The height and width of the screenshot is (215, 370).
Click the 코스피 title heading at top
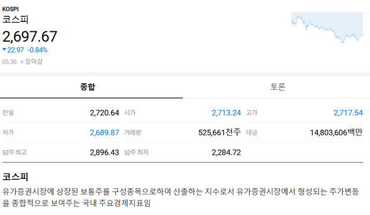coord(16,19)
